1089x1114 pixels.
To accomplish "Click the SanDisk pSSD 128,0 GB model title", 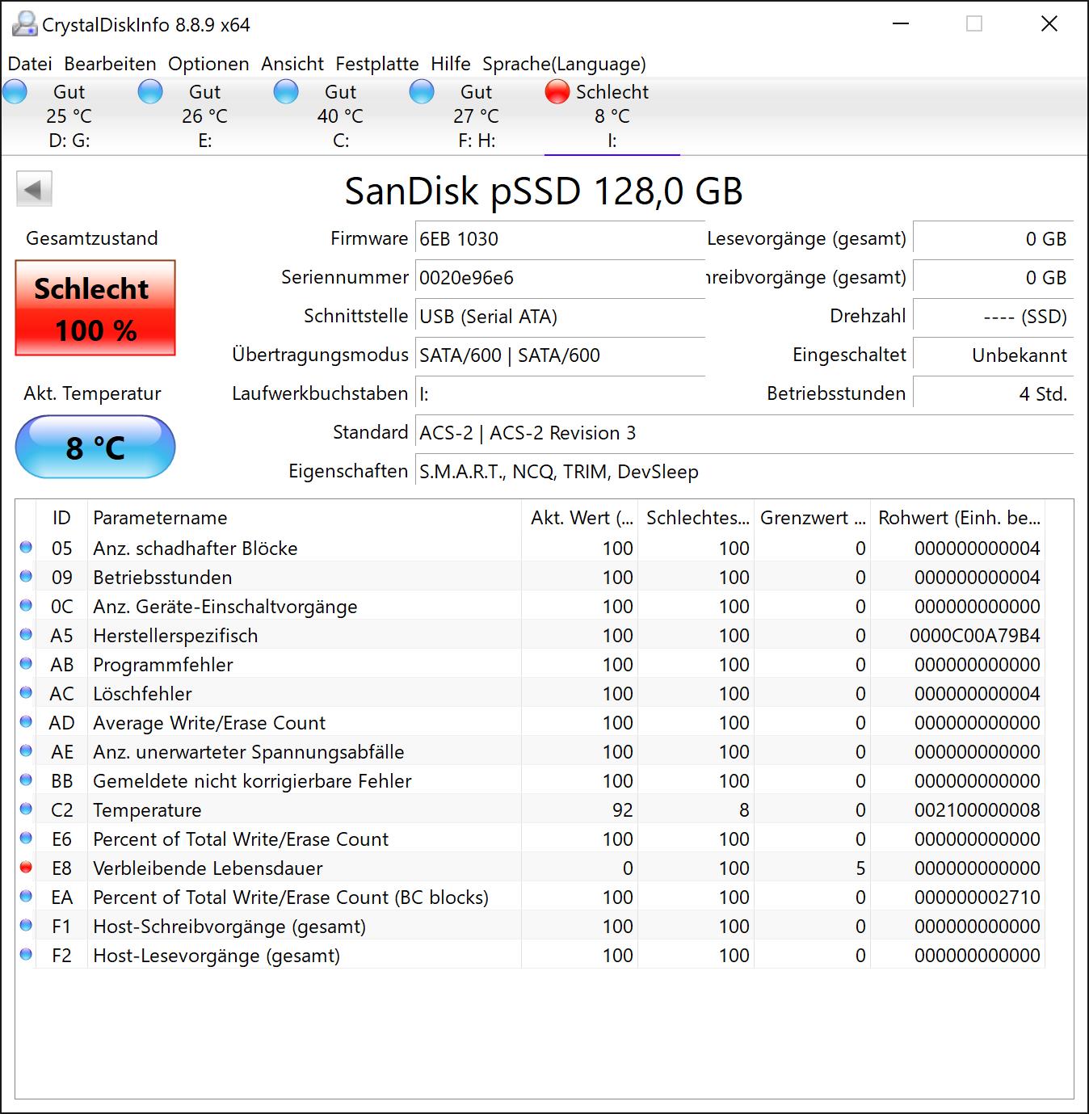I will click(544, 191).
